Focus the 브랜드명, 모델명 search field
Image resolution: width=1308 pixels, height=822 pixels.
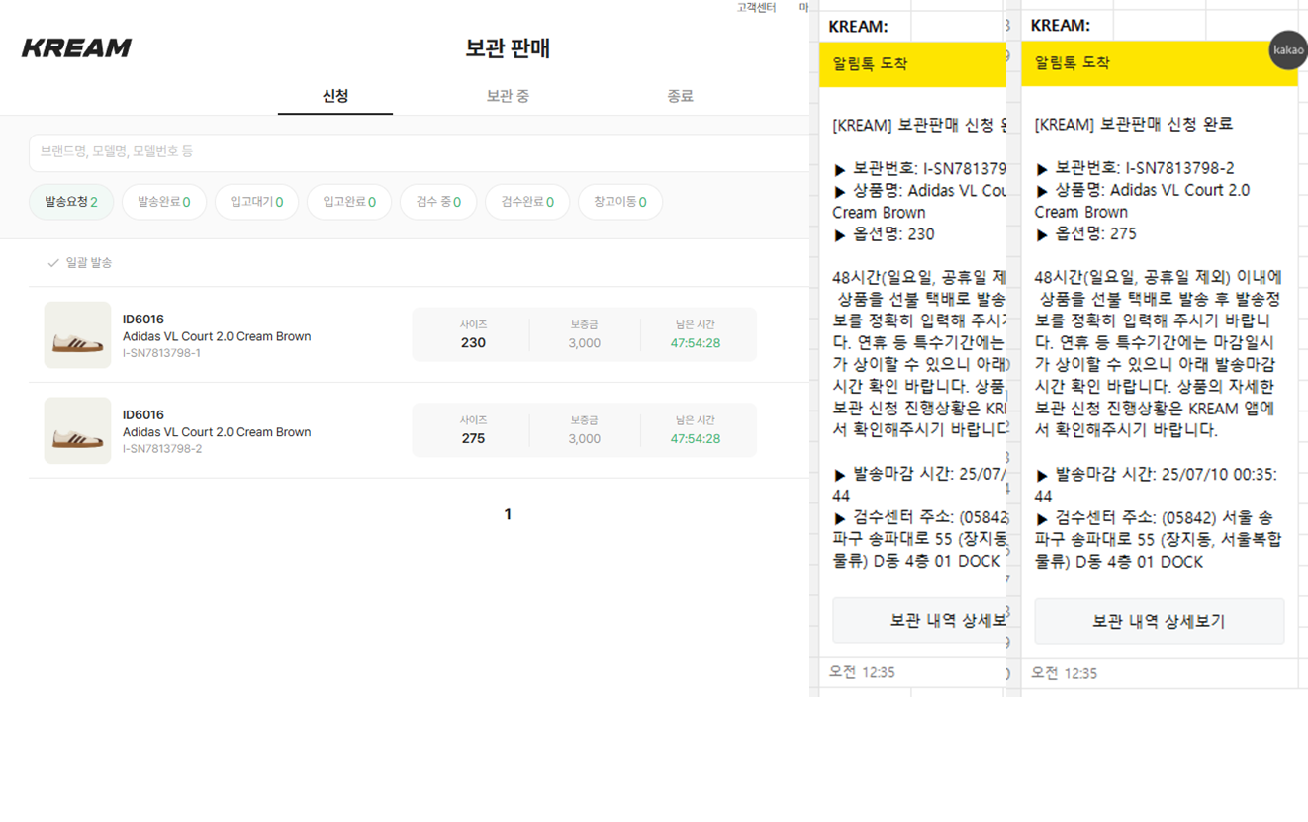click(420, 152)
